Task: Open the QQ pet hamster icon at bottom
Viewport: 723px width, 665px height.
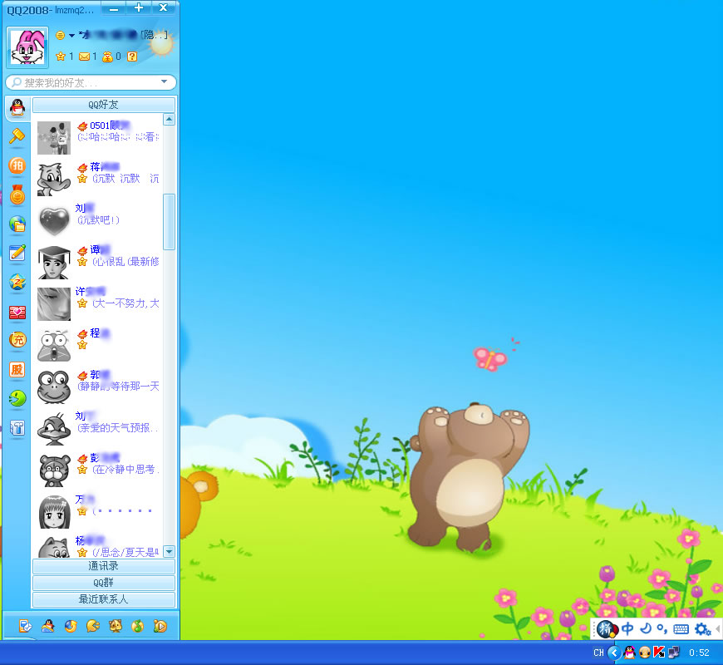Action: (116, 626)
